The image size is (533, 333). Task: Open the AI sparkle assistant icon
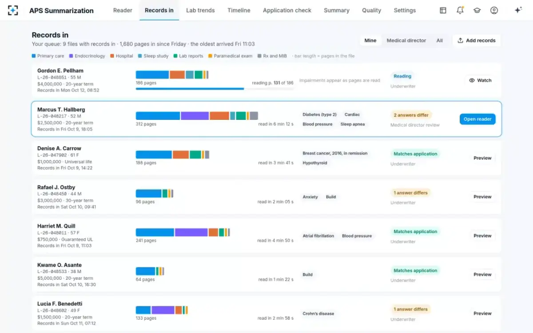[x=518, y=10]
